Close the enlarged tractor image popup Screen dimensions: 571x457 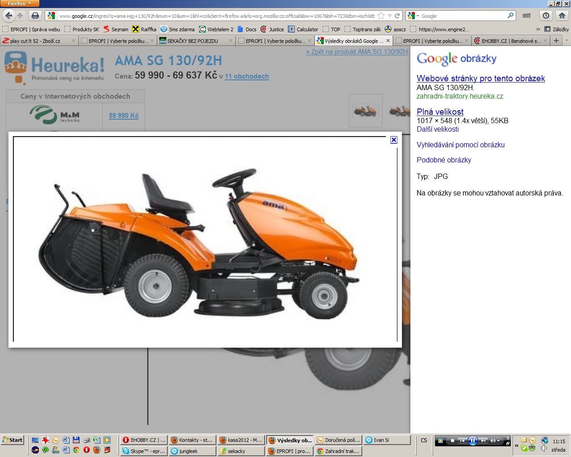[x=393, y=140]
